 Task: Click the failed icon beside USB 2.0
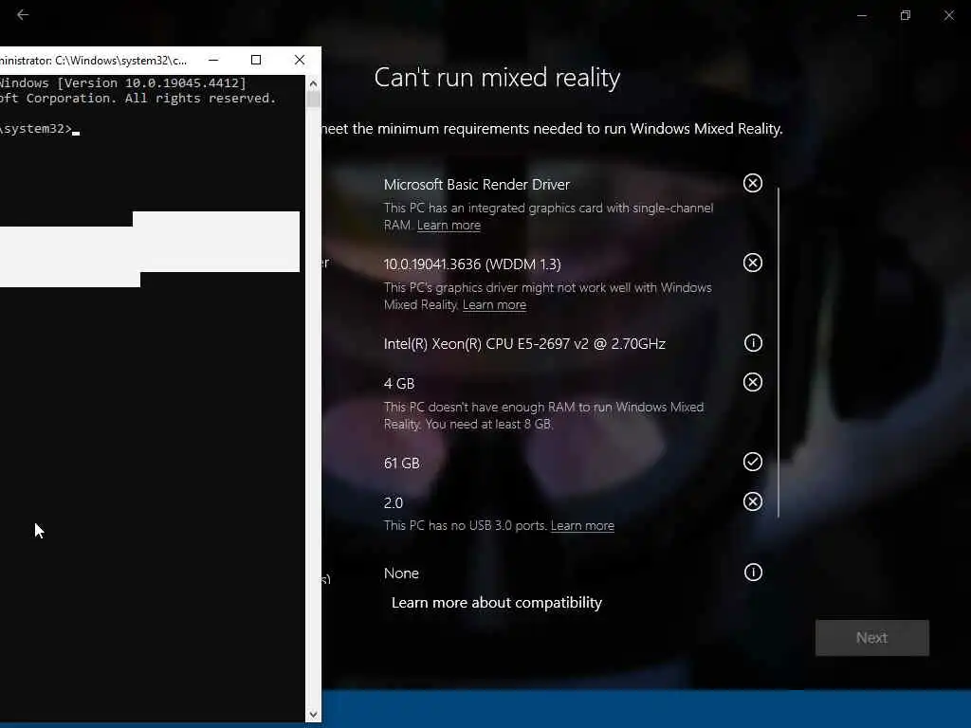pyautogui.click(x=752, y=501)
